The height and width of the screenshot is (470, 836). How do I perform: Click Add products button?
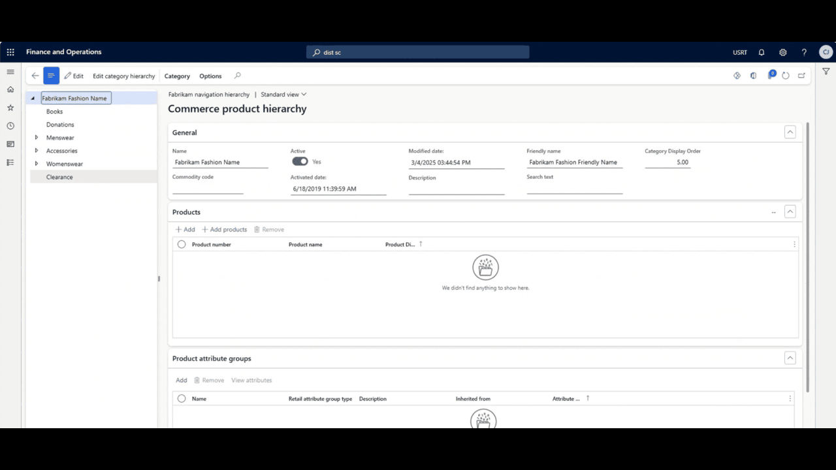click(225, 230)
